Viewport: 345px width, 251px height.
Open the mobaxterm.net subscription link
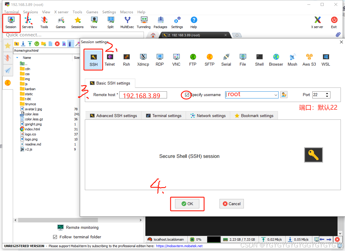tap(179, 246)
